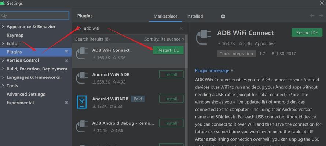Click the Android WiFi ADB plug icon
326x146 pixels.
tap(82, 78)
